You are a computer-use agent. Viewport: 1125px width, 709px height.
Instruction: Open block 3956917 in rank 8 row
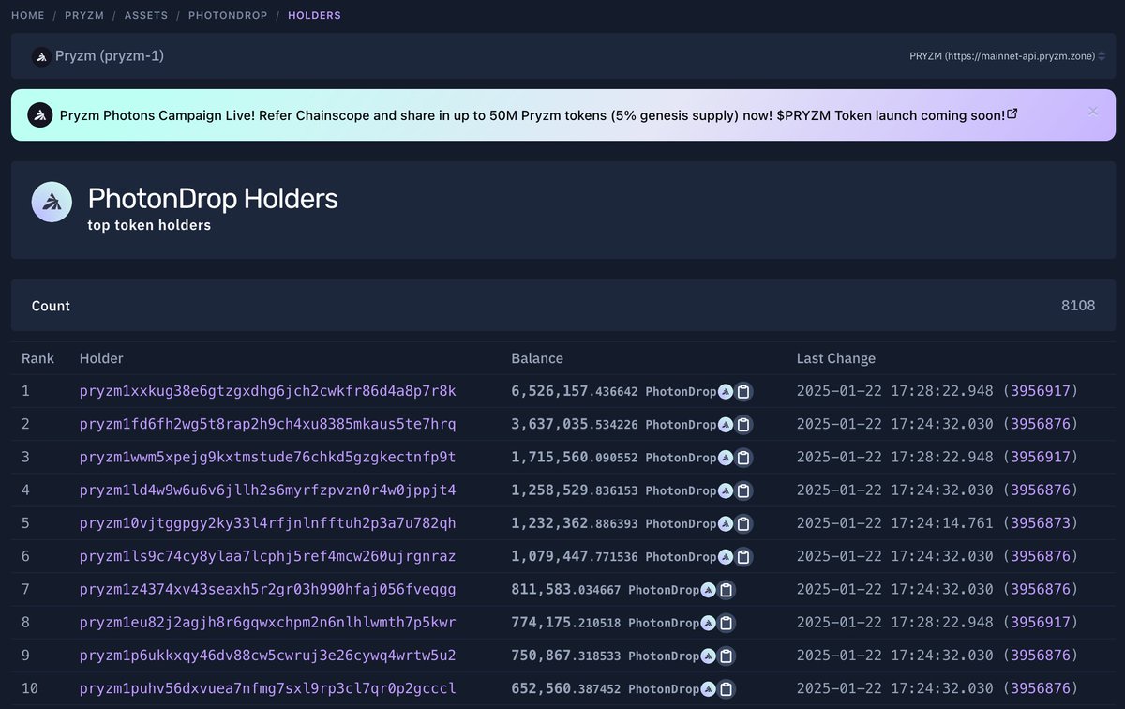tap(1041, 623)
